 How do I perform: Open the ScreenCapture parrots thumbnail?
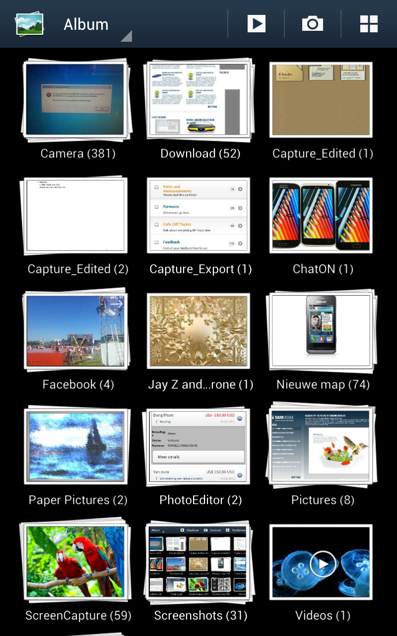coord(75,561)
